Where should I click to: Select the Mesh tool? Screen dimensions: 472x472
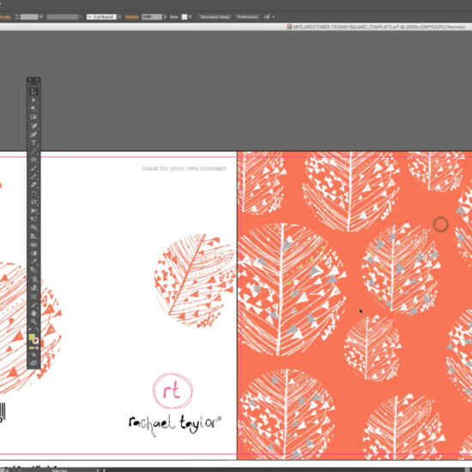point(33,245)
